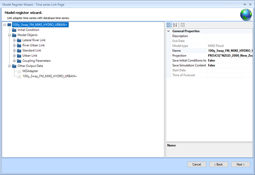Click the River Urban Link folder icon
The height and width of the screenshot is (175, 255).
(19, 45)
